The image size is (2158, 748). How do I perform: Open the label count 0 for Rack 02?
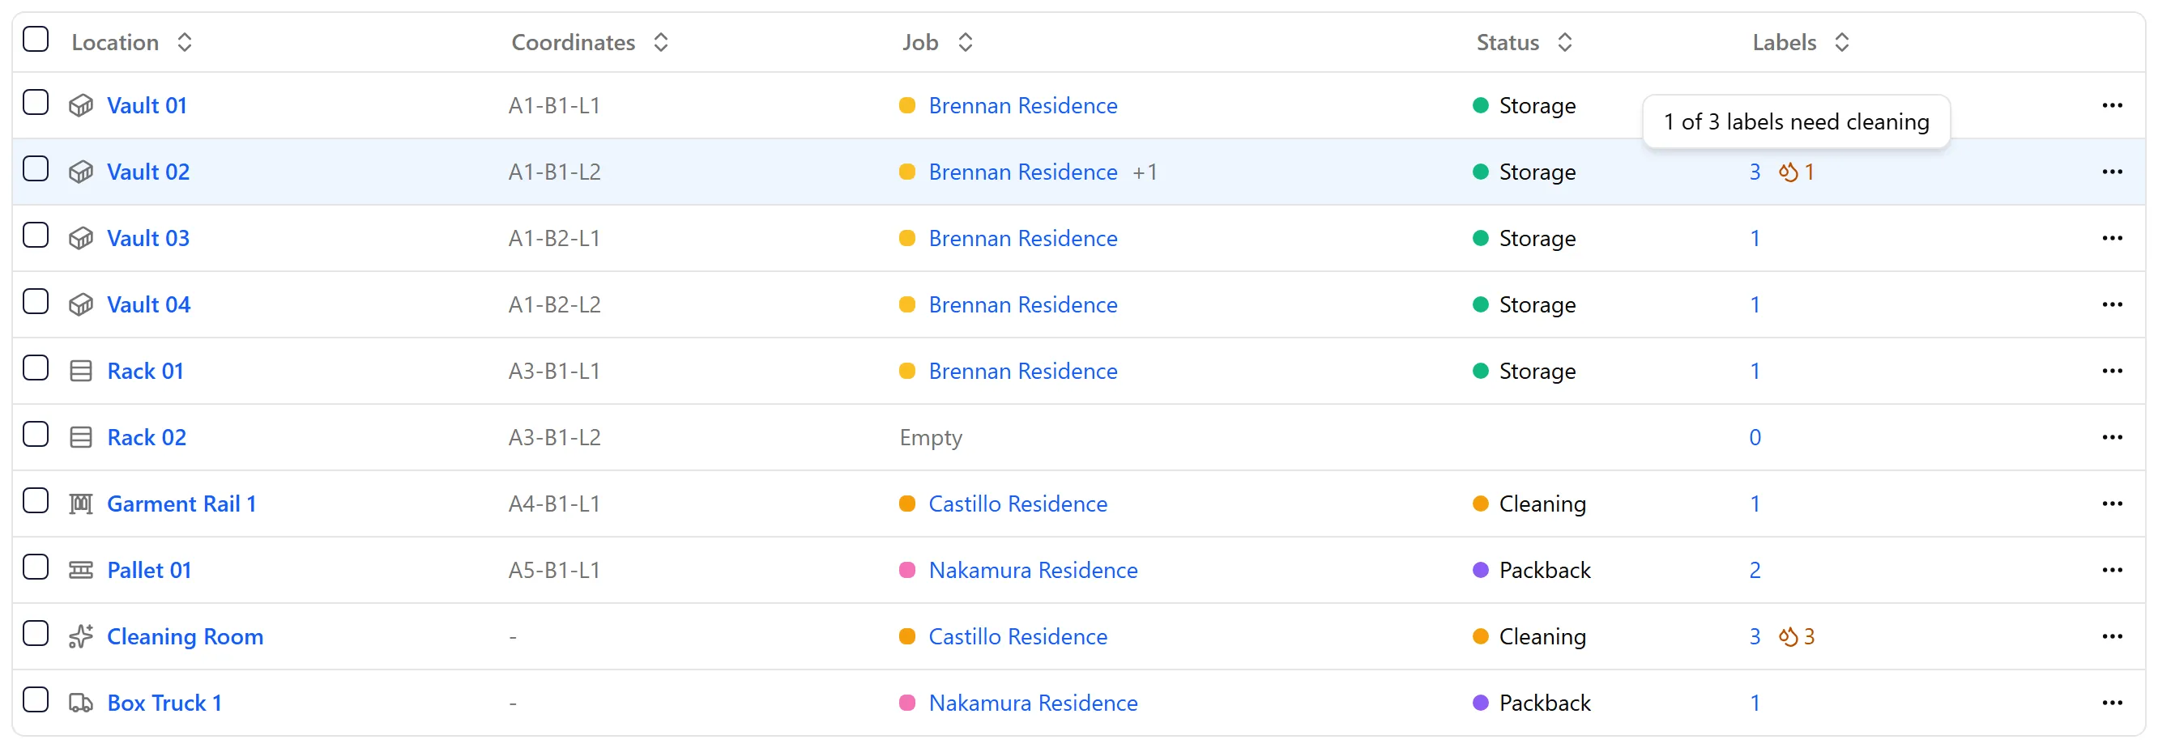(x=1755, y=437)
